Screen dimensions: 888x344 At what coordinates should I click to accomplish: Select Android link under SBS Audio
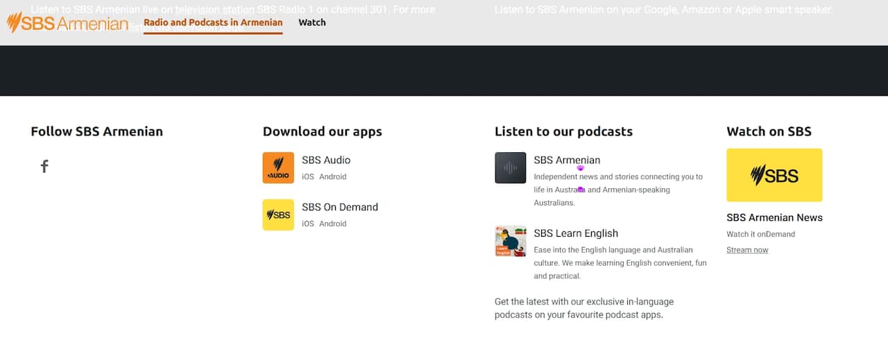(x=332, y=176)
